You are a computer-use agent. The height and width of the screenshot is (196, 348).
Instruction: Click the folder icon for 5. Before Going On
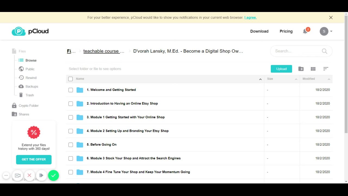(80, 145)
